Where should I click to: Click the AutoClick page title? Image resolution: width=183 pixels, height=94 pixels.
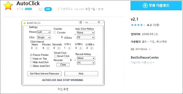(x=28, y=3)
